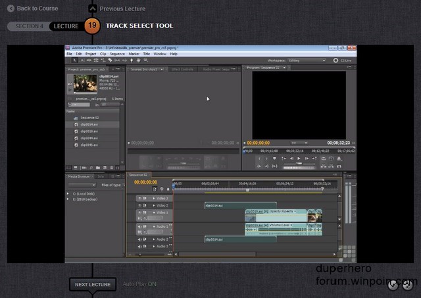Viewport: 421px width, 298px height.
Task: Add unnumbered marker in Program monitor
Action: 274,159
